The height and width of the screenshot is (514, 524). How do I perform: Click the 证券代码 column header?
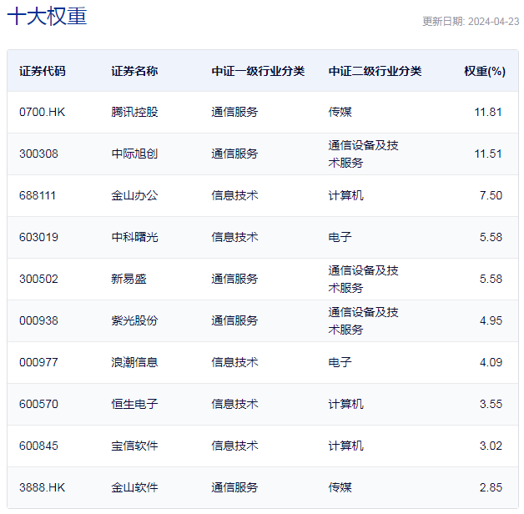(x=42, y=71)
